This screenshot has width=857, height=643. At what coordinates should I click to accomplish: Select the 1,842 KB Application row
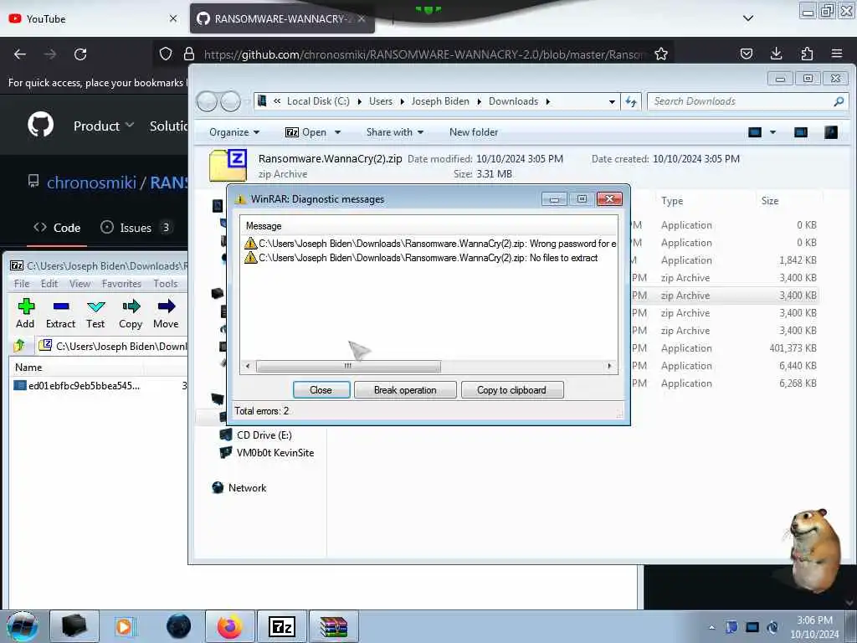tap(724, 260)
